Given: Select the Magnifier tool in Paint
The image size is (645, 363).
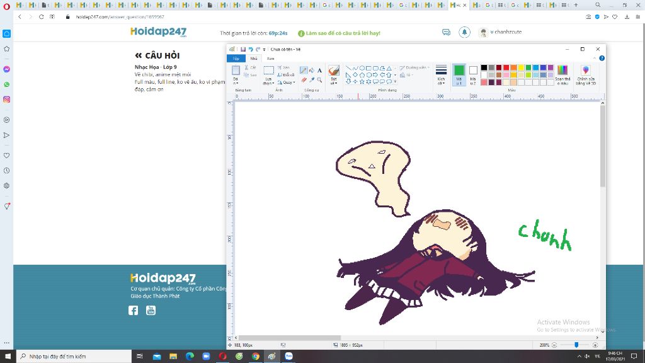Looking at the screenshot, I should (319, 80).
